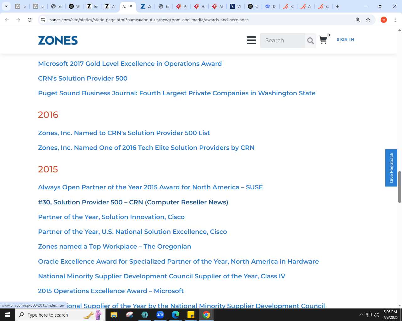This screenshot has height=321, width=402.
Task: Open Always Open Partner of the Year SUSE link
Action: point(150,187)
